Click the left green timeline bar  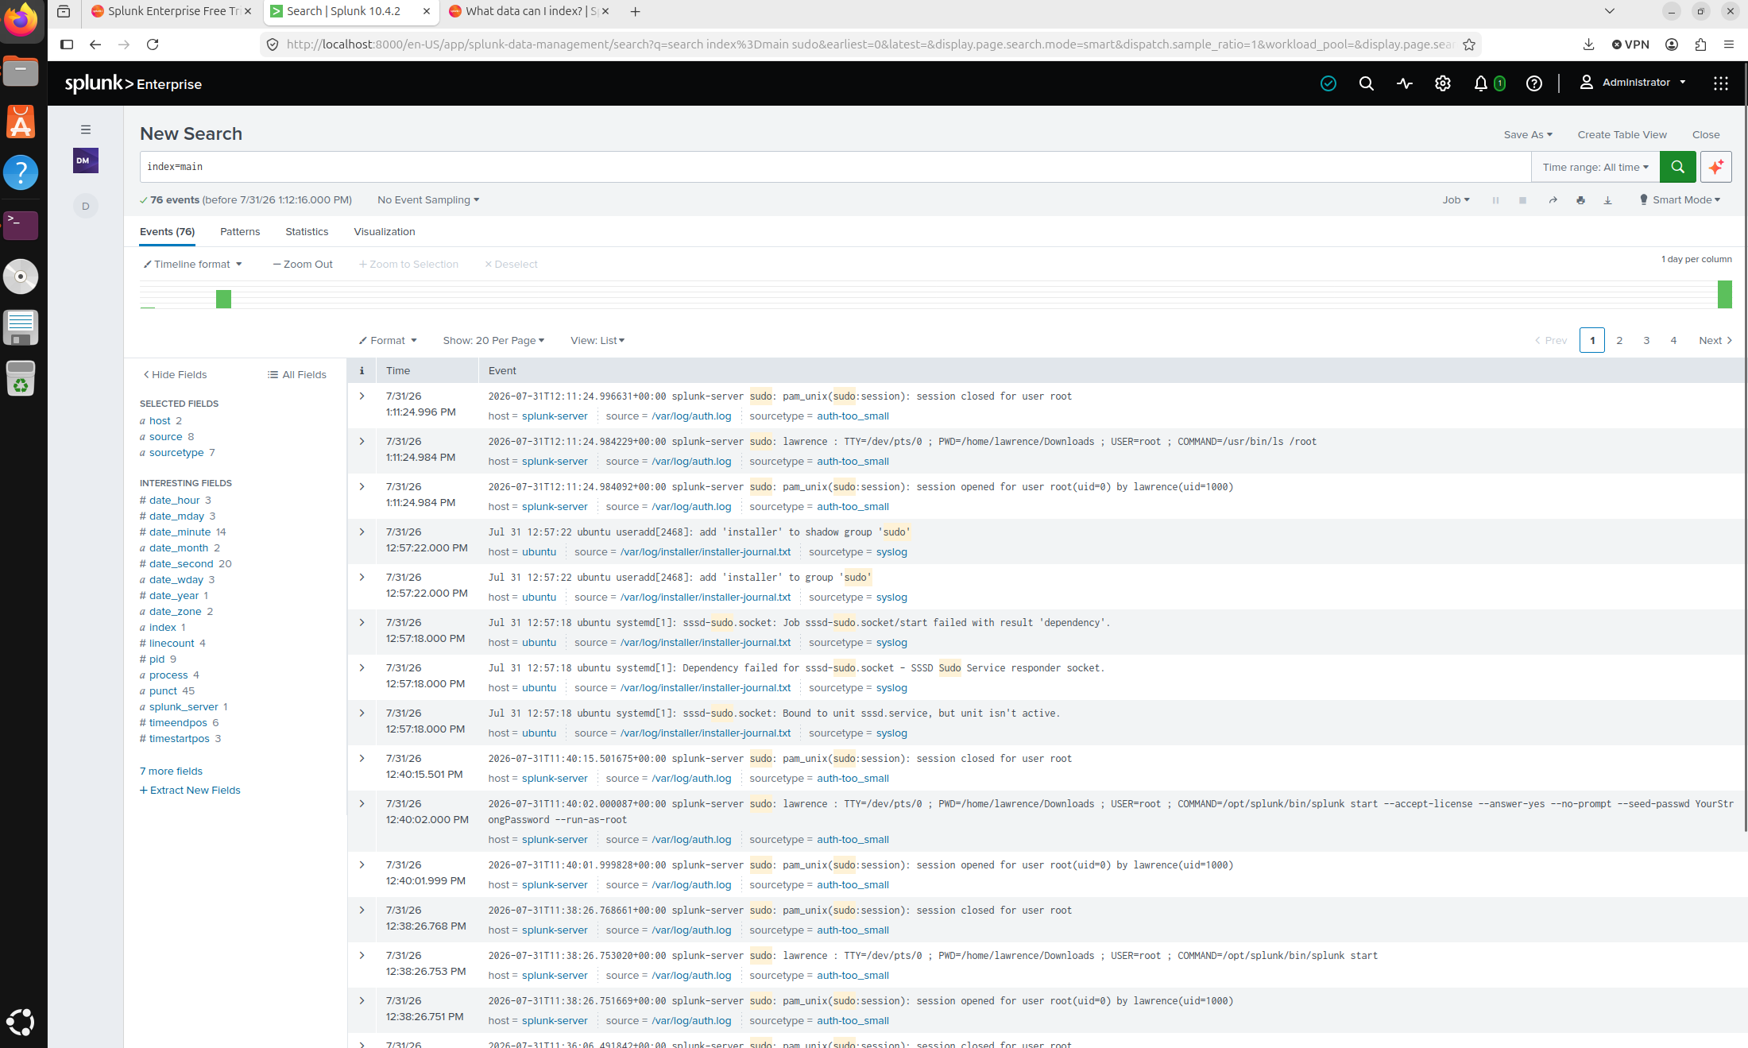(x=223, y=299)
